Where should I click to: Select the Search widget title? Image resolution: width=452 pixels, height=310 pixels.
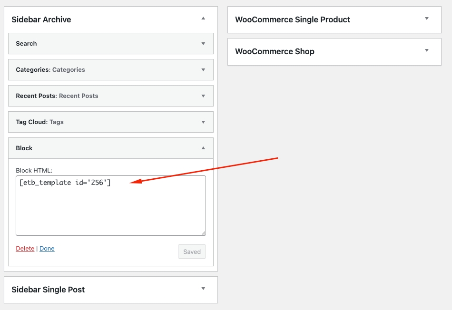(26, 43)
